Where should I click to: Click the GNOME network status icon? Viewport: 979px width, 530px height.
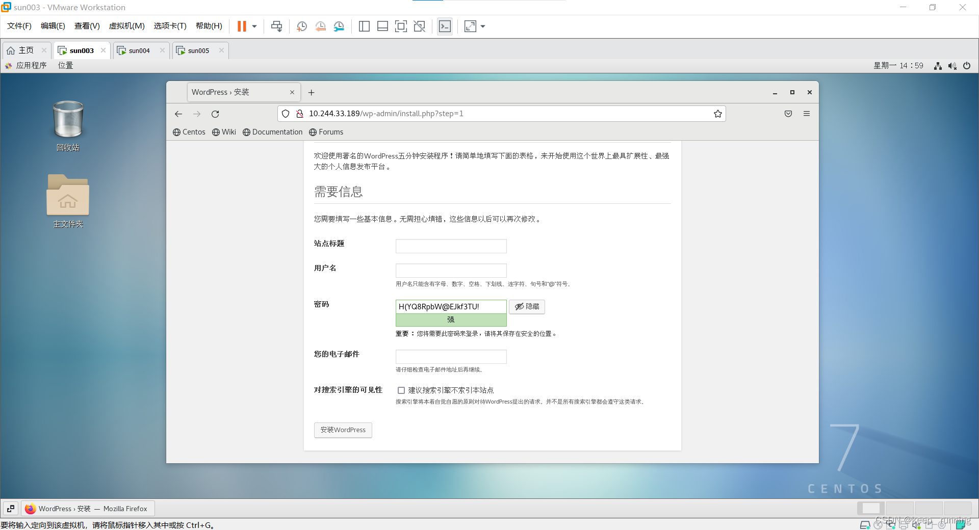tap(938, 66)
